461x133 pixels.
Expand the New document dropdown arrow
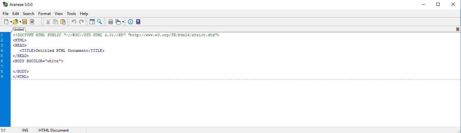click(x=11, y=22)
